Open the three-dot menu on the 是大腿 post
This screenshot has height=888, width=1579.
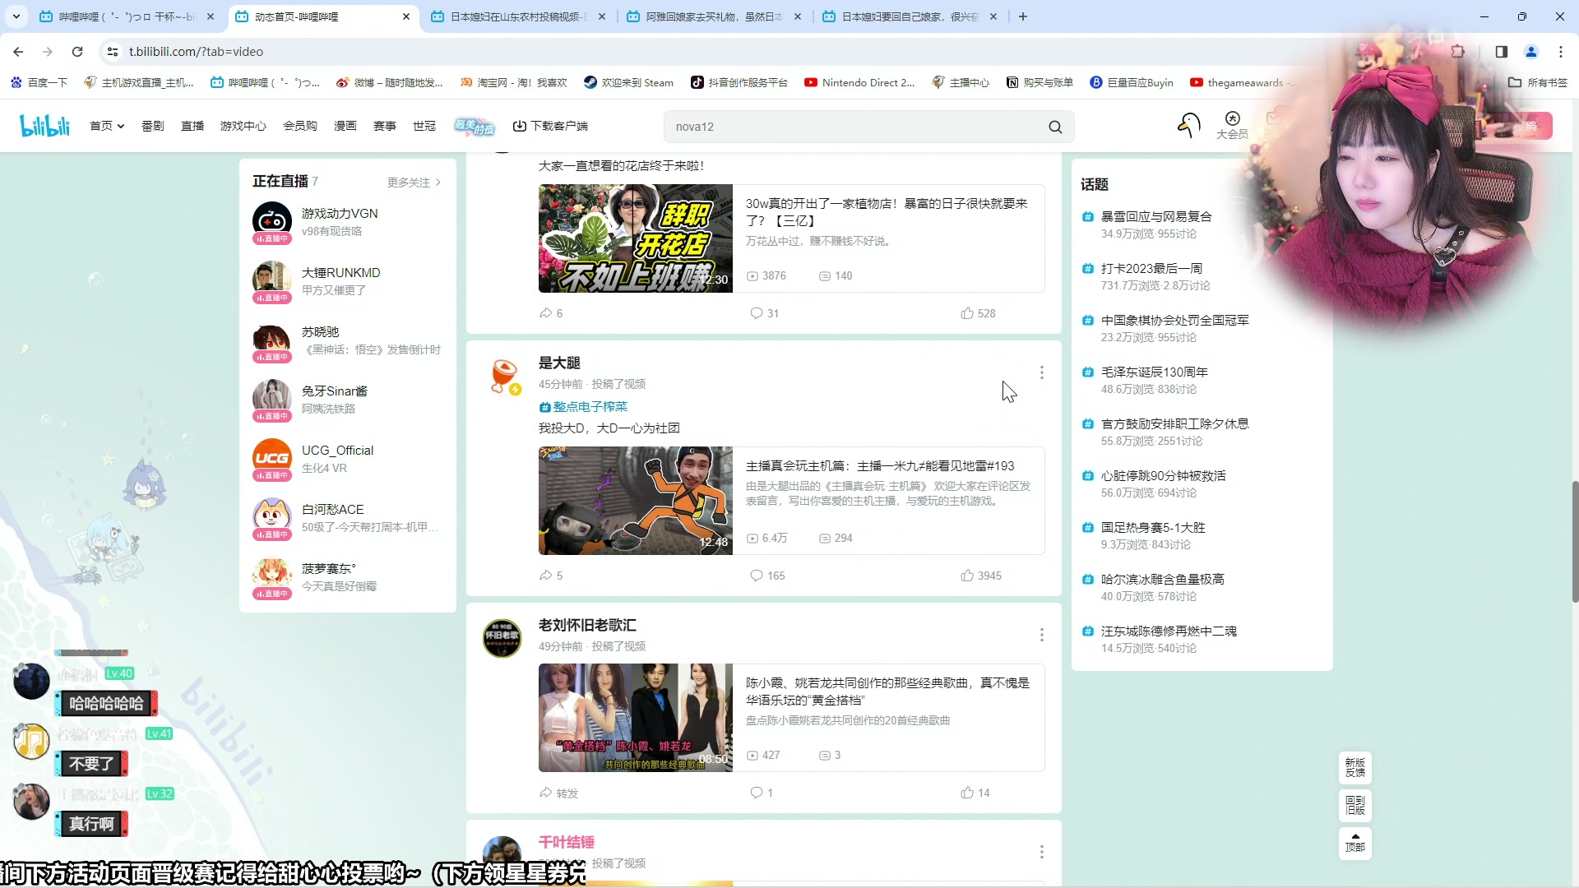click(x=1041, y=372)
